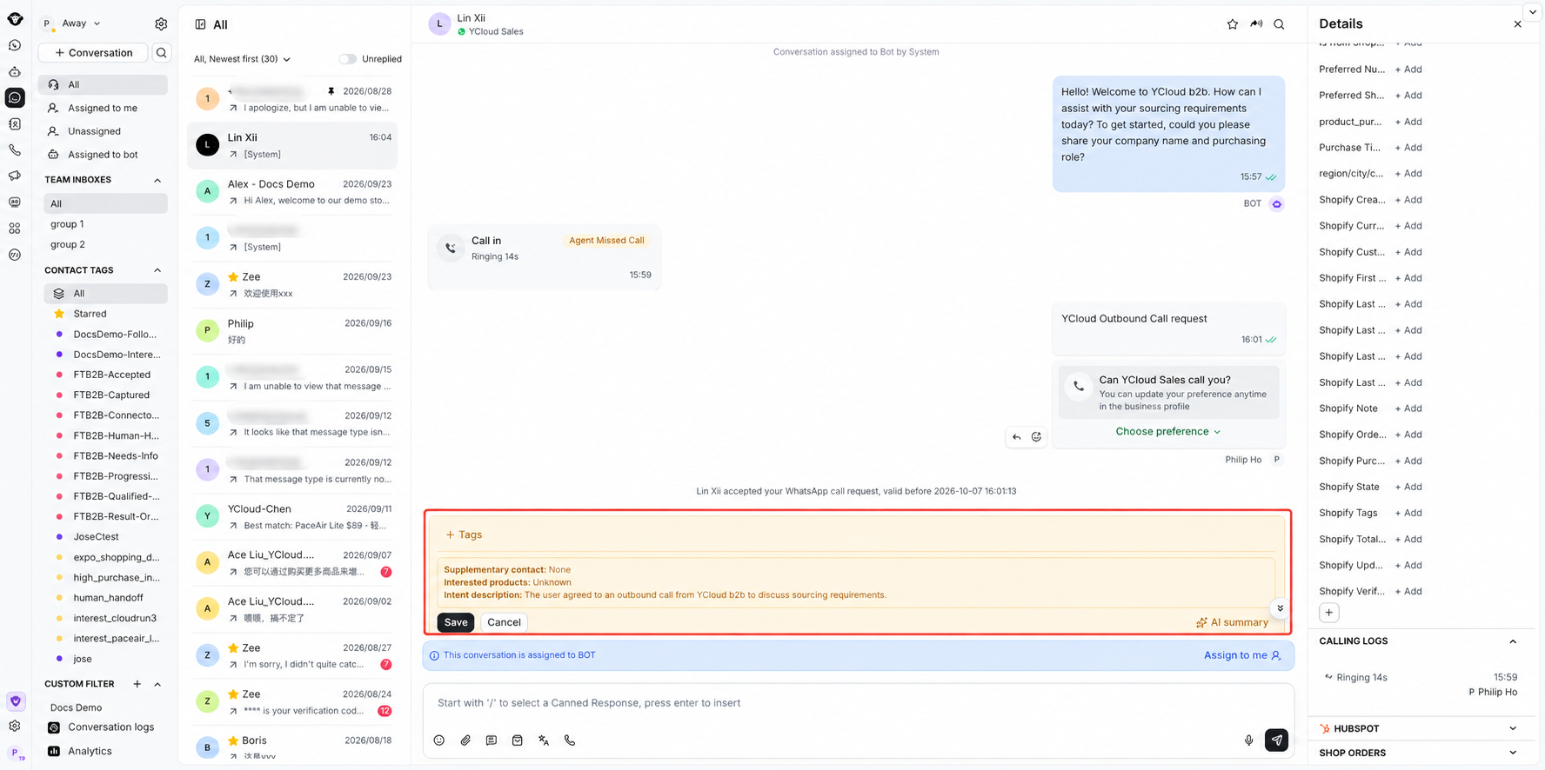This screenshot has height=770, width=1545.
Task: Click the plus button below Shopify Verif field
Action: [1328, 613]
